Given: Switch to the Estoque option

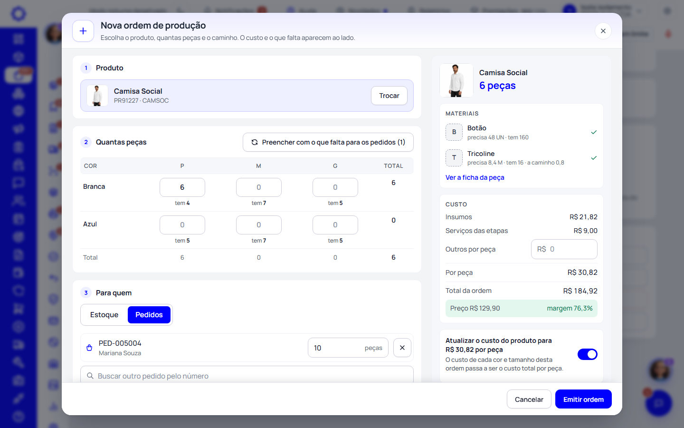Looking at the screenshot, I should (x=104, y=315).
